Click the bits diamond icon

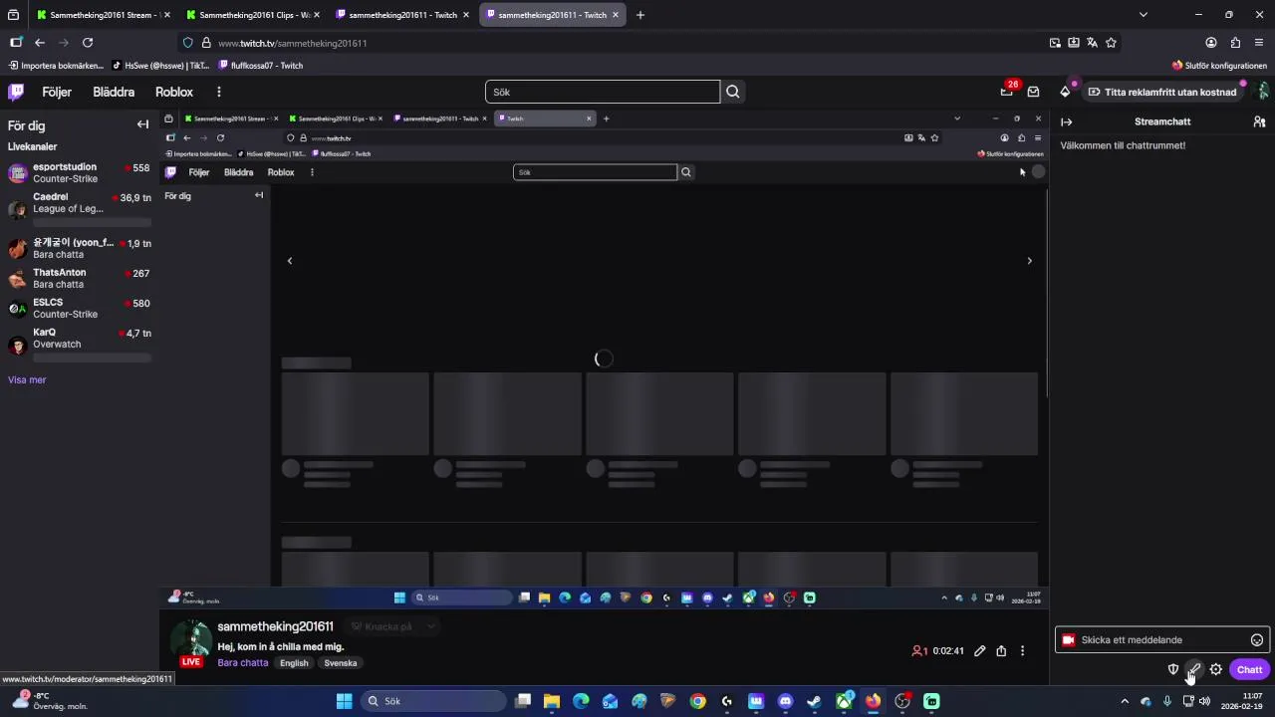pyautogui.click(x=1065, y=92)
